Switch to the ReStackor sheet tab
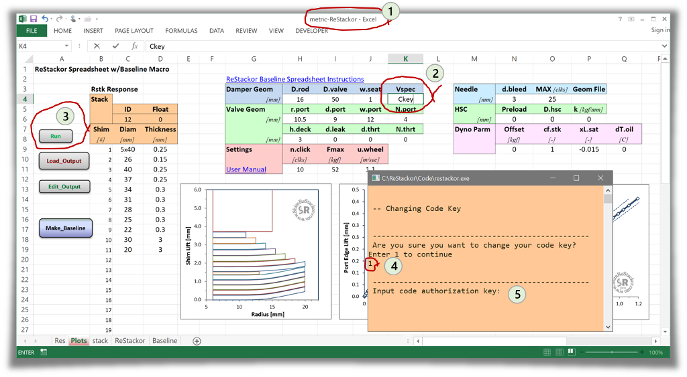Image resolution: width=687 pixels, height=377 pixels. point(129,341)
